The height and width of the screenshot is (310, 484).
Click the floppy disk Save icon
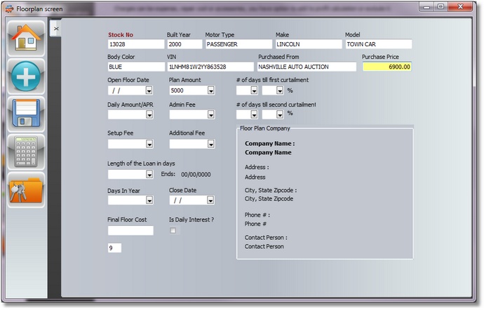click(x=26, y=114)
